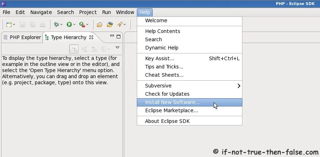Switch to the PHP Explorer tab
Image resolution: width=320 pixels, height=157 pixels.
[22, 37]
